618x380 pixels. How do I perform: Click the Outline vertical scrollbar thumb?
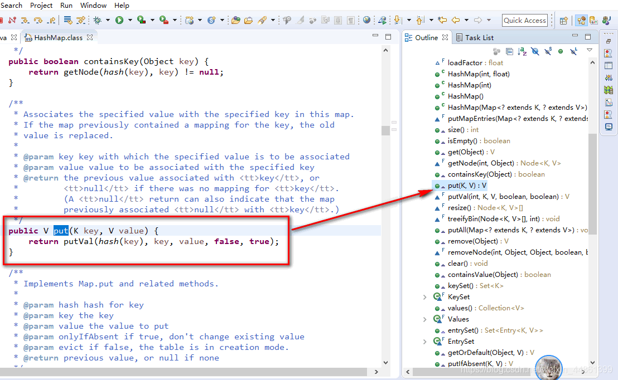click(x=592, y=183)
